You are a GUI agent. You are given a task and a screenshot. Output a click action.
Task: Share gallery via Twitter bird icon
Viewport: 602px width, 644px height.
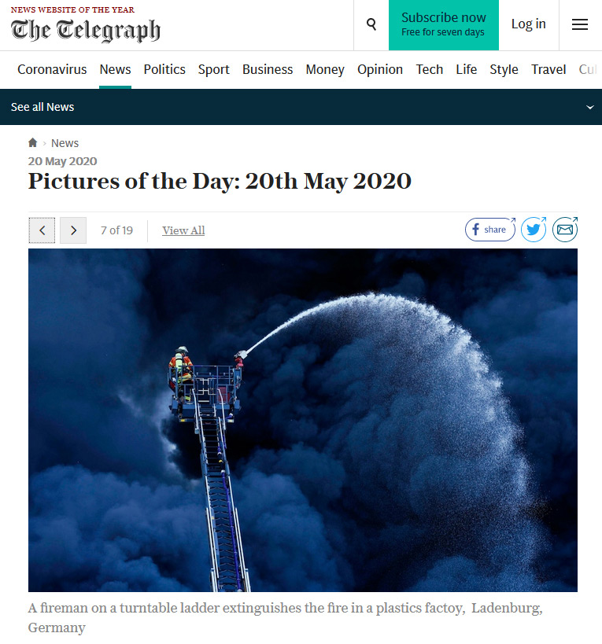[x=534, y=230]
